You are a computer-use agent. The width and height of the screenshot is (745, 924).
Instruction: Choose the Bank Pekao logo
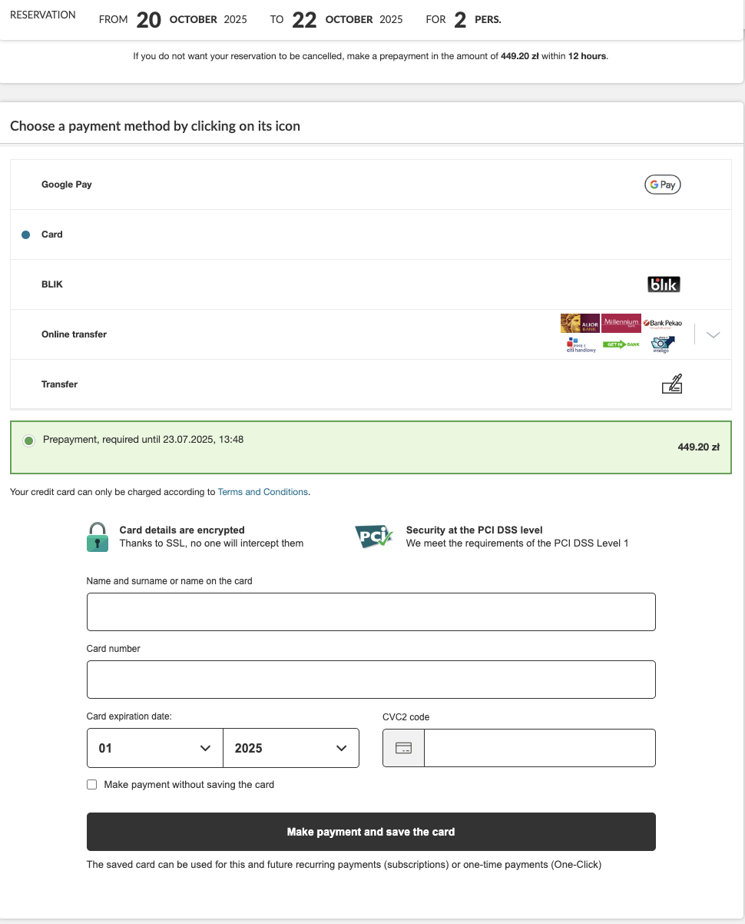(662, 324)
